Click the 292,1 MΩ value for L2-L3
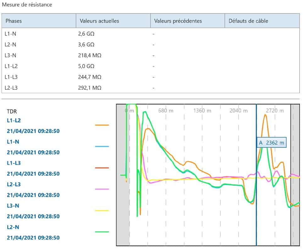Screen dimensions: 303x249 90,88
